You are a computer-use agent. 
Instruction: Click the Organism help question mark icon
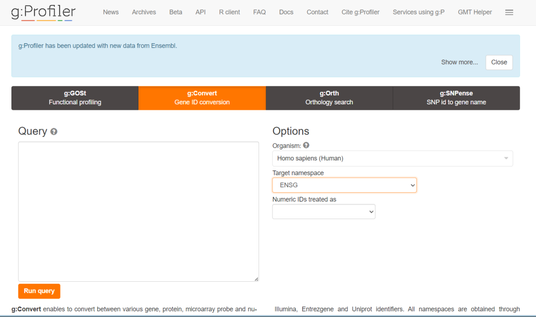tap(306, 145)
